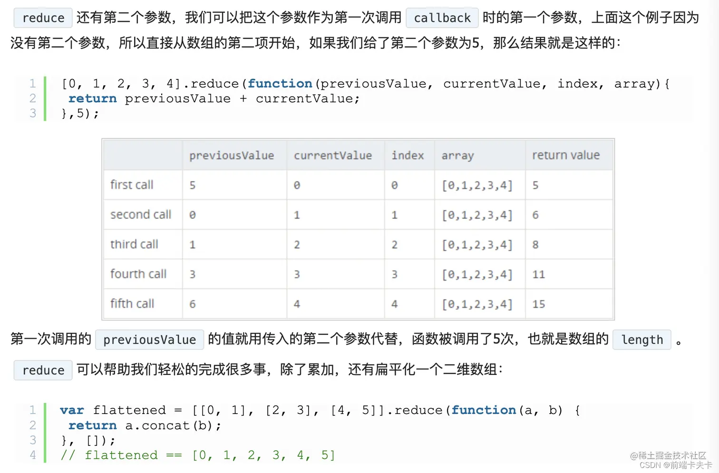
Task: Click the return value "6" in the second call row
Action: pos(535,215)
